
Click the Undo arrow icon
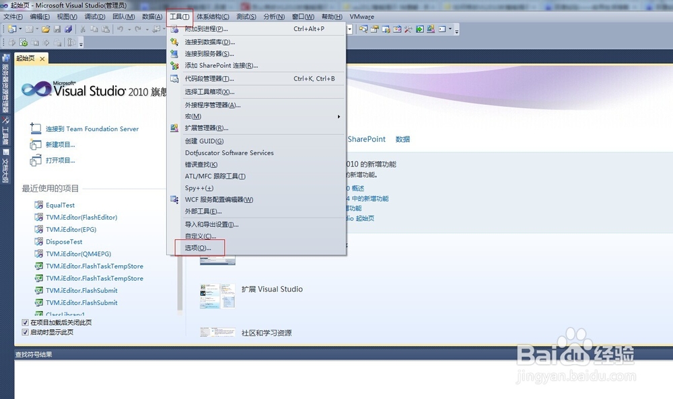pos(120,29)
